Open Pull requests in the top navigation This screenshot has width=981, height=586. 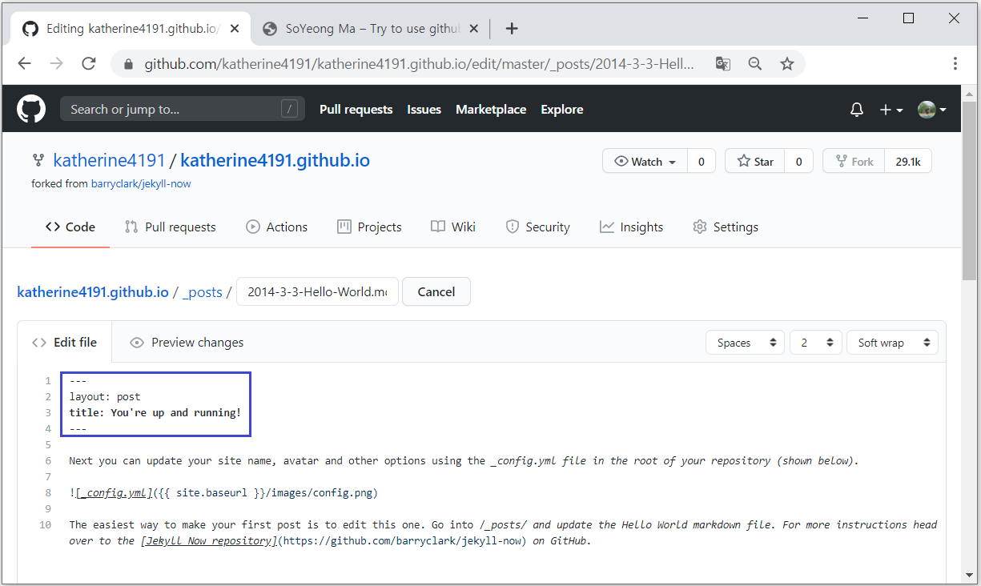click(356, 110)
